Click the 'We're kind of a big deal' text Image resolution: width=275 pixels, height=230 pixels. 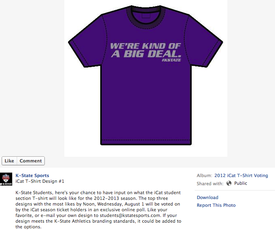145,50
